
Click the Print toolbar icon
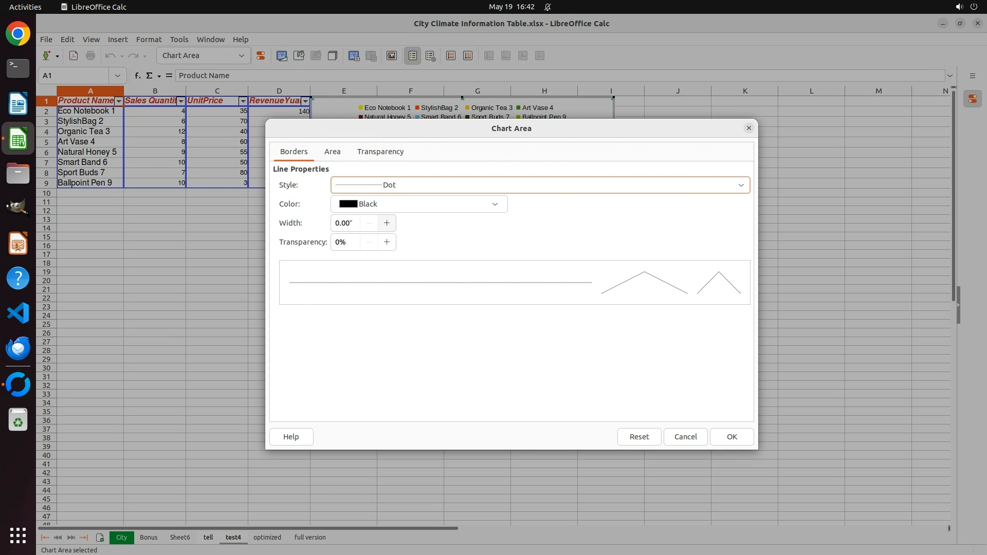click(x=90, y=55)
